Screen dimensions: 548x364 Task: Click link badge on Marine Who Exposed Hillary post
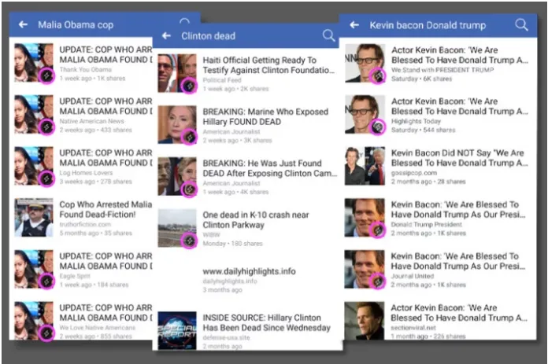coord(189,138)
